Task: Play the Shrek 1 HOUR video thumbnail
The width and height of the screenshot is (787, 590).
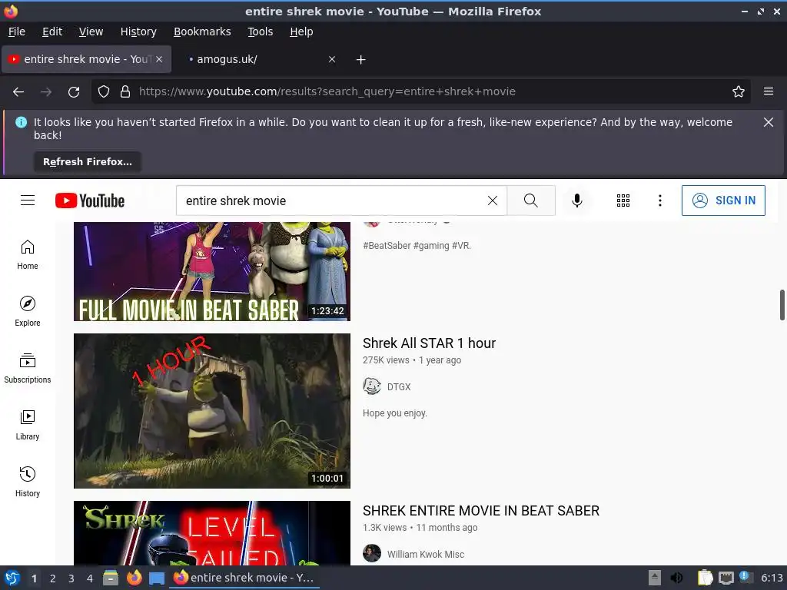Action: click(212, 411)
